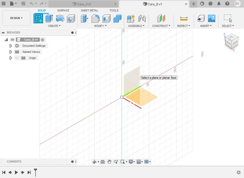Save the document with the floppy disk icon
Image resolution: width=244 pixels, height=178 pixels.
point(23,4)
